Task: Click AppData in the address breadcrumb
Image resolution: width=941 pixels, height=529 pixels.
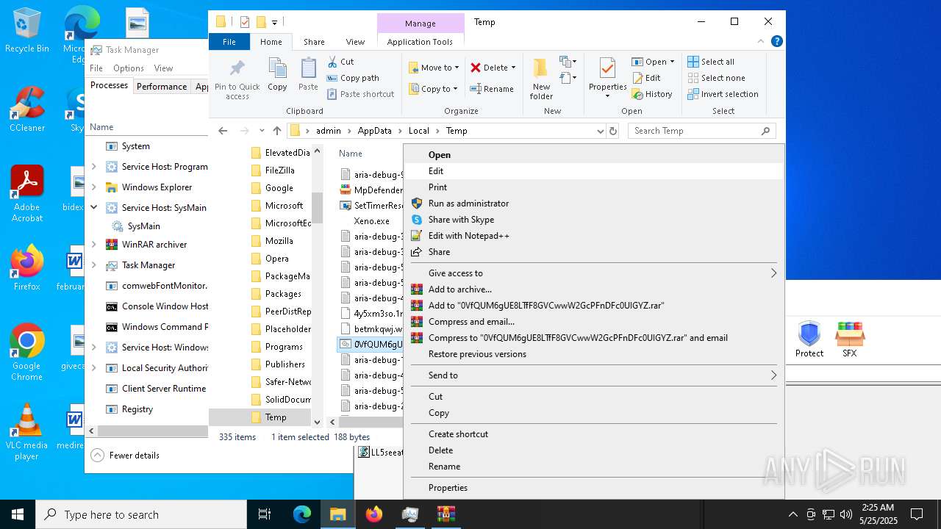Action: click(374, 131)
